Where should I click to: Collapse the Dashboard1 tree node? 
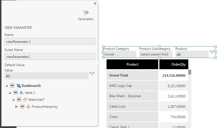[x=6, y=86]
